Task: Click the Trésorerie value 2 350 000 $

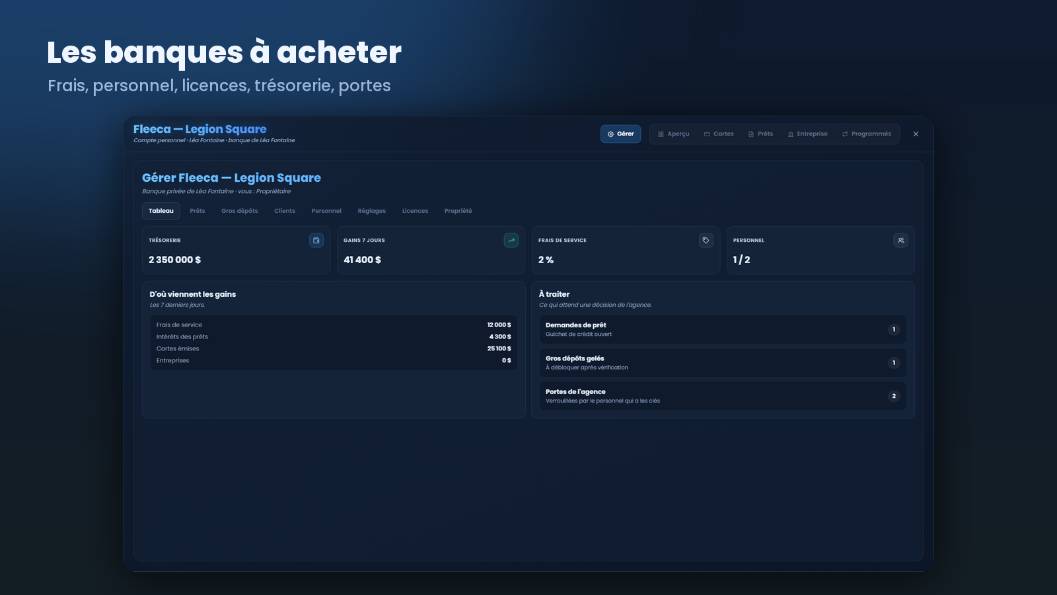Action: [x=175, y=260]
